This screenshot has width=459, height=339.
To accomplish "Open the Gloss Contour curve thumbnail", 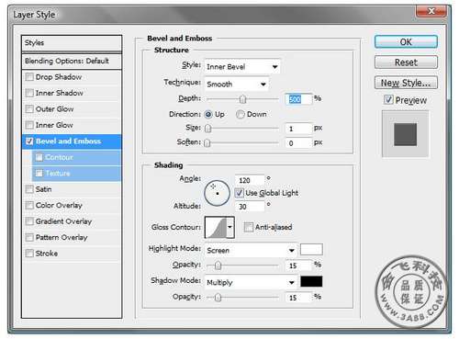I will coord(216,227).
